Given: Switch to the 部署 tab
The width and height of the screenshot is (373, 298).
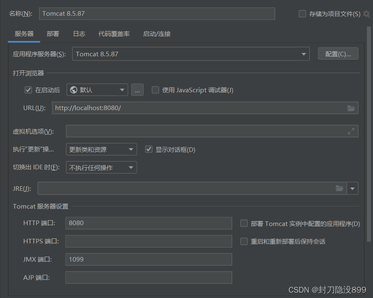Looking at the screenshot, I should [53, 34].
